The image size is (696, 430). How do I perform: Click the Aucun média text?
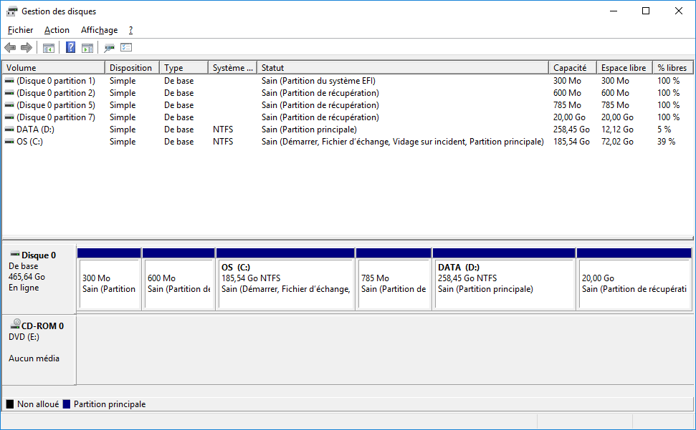click(x=34, y=358)
